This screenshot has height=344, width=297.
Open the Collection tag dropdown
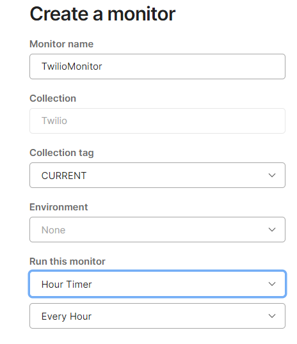click(x=157, y=175)
